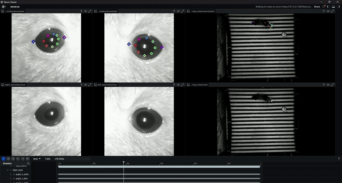Search streams with the magnifier icon
Screen dimensions: 342x183
coord(28,163)
